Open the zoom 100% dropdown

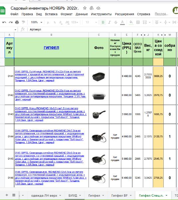[37, 22]
